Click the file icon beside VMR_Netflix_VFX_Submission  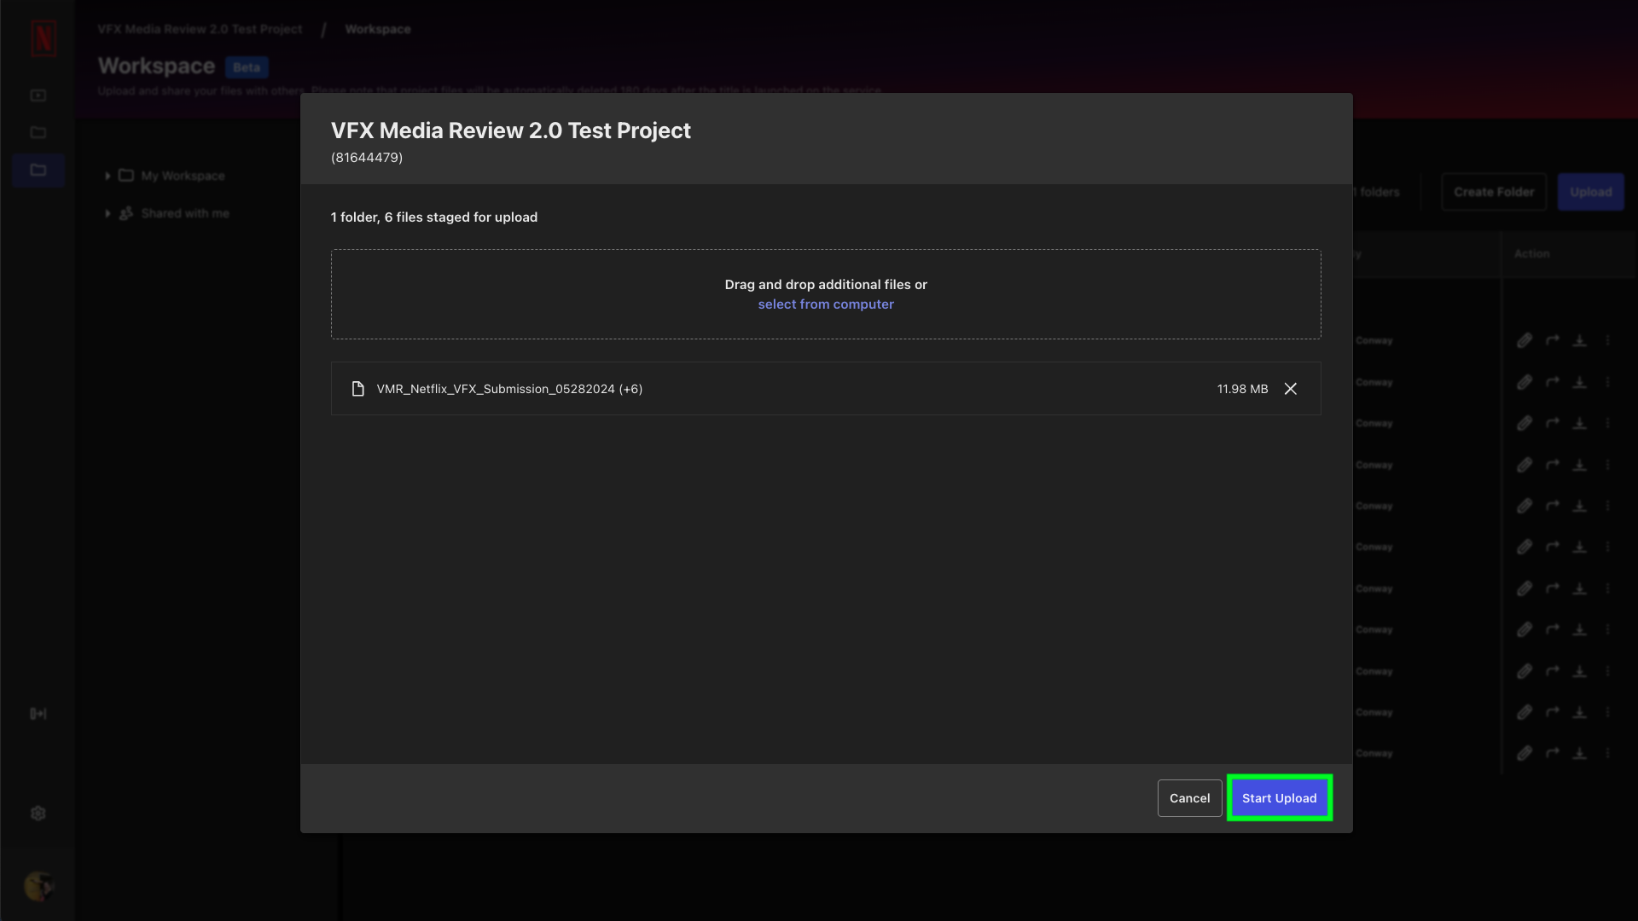click(x=358, y=389)
